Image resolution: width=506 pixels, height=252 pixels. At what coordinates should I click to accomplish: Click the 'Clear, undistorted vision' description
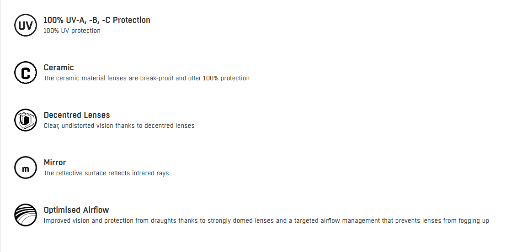119,126
